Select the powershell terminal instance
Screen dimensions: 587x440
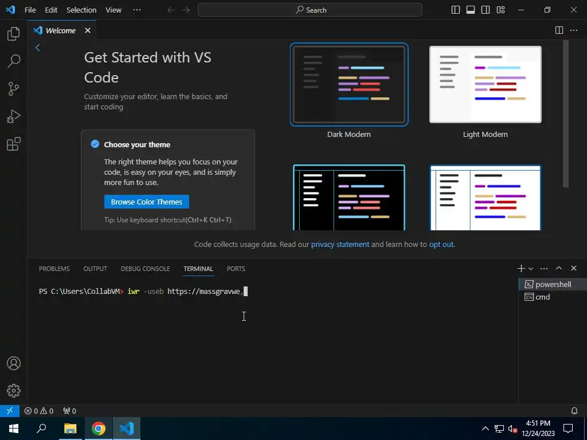pos(553,284)
